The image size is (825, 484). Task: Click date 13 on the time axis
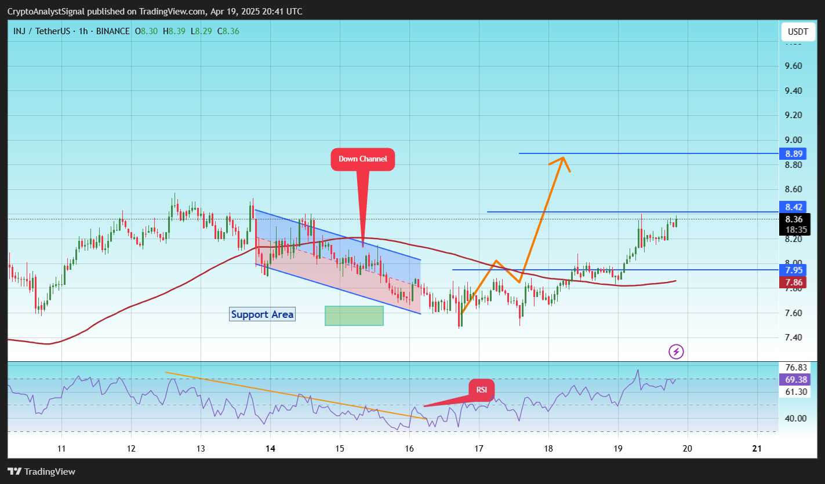tap(201, 448)
